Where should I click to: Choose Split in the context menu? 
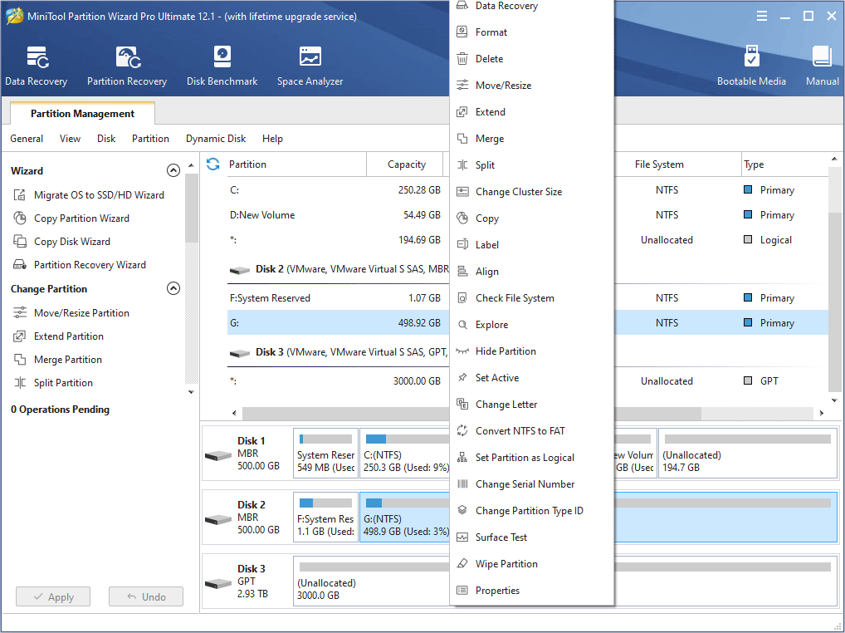531,165
